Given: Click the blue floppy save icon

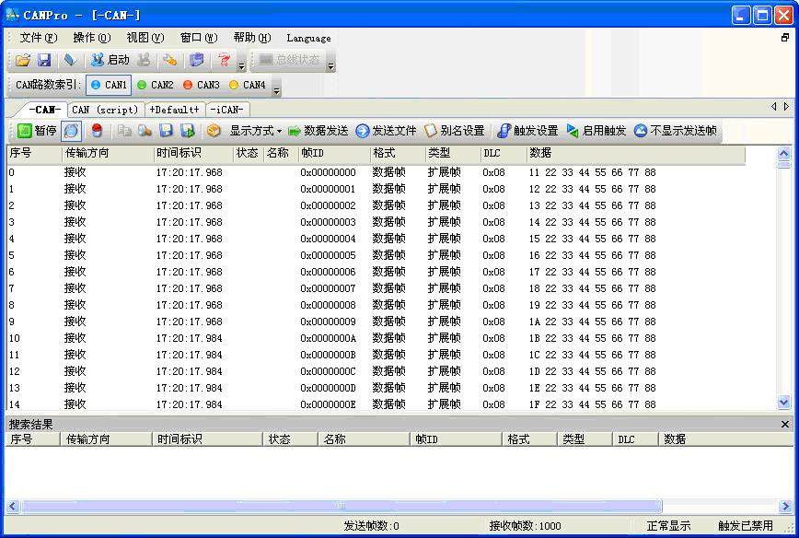Looking at the screenshot, I should [x=45, y=60].
